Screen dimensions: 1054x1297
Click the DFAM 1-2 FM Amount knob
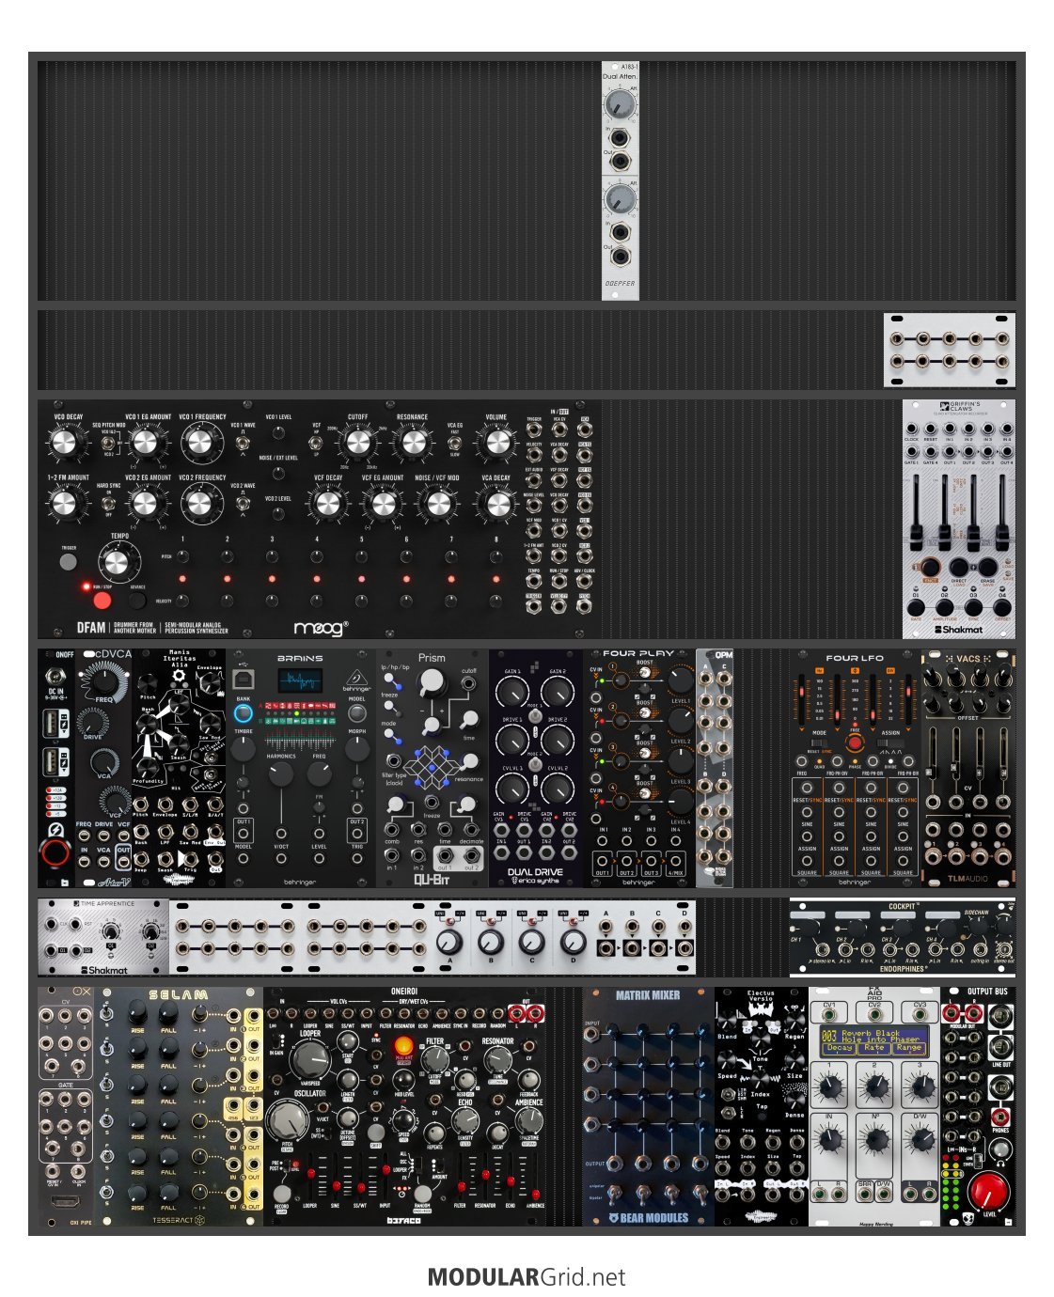pos(63,504)
